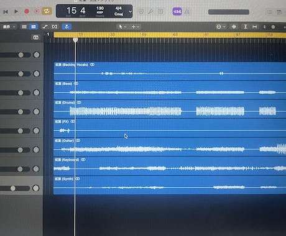Click the volume slider on the Drums track

pos(15,112)
